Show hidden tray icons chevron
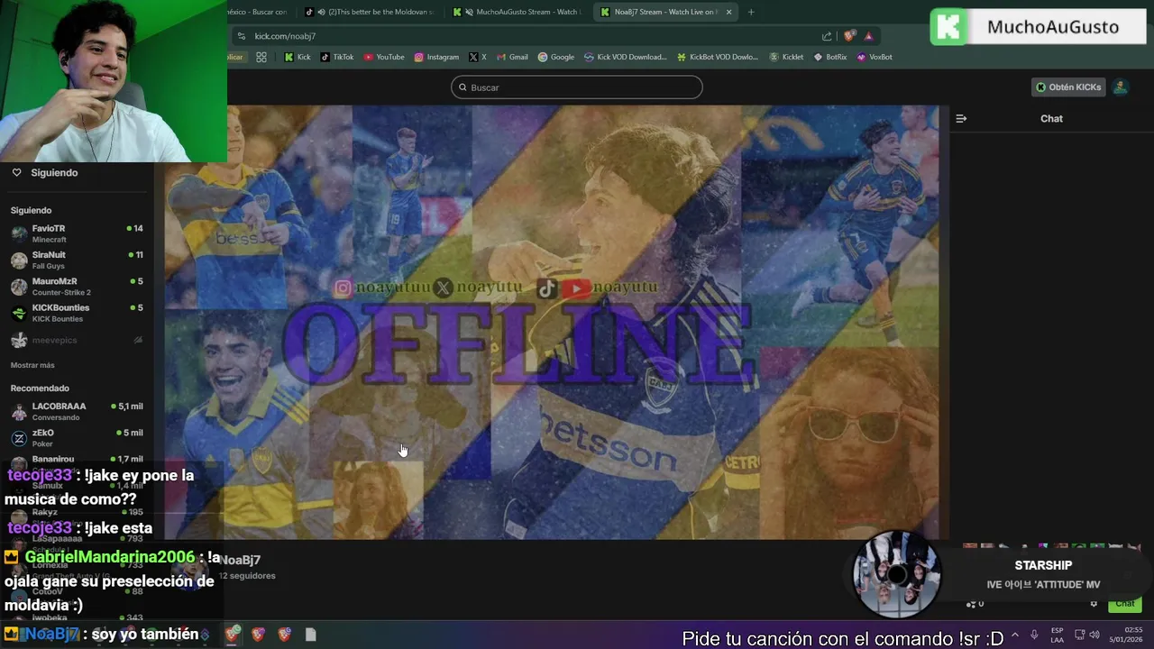Image resolution: width=1154 pixels, height=649 pixels. pos(1015,635)
